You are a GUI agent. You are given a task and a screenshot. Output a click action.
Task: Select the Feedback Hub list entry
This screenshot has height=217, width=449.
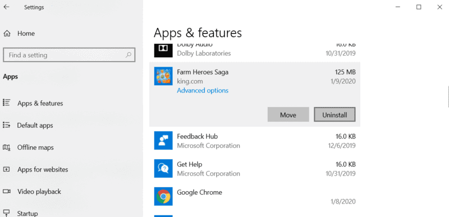[x=255, y=141]
